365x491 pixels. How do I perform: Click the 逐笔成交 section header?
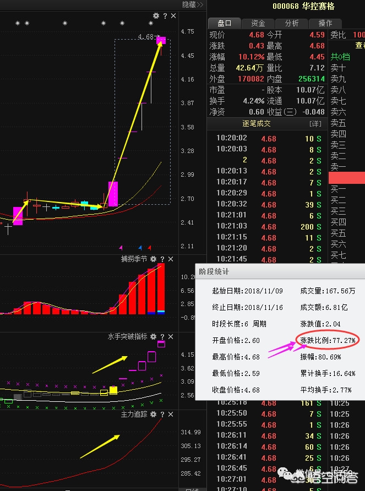(x=257, y=124)
